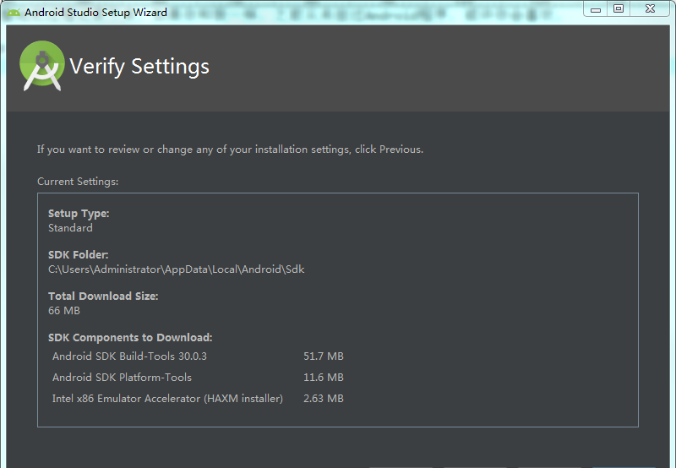
Task: Select the Intel x86 Emulator Accelerator entry
Action: tap(167, 399)
